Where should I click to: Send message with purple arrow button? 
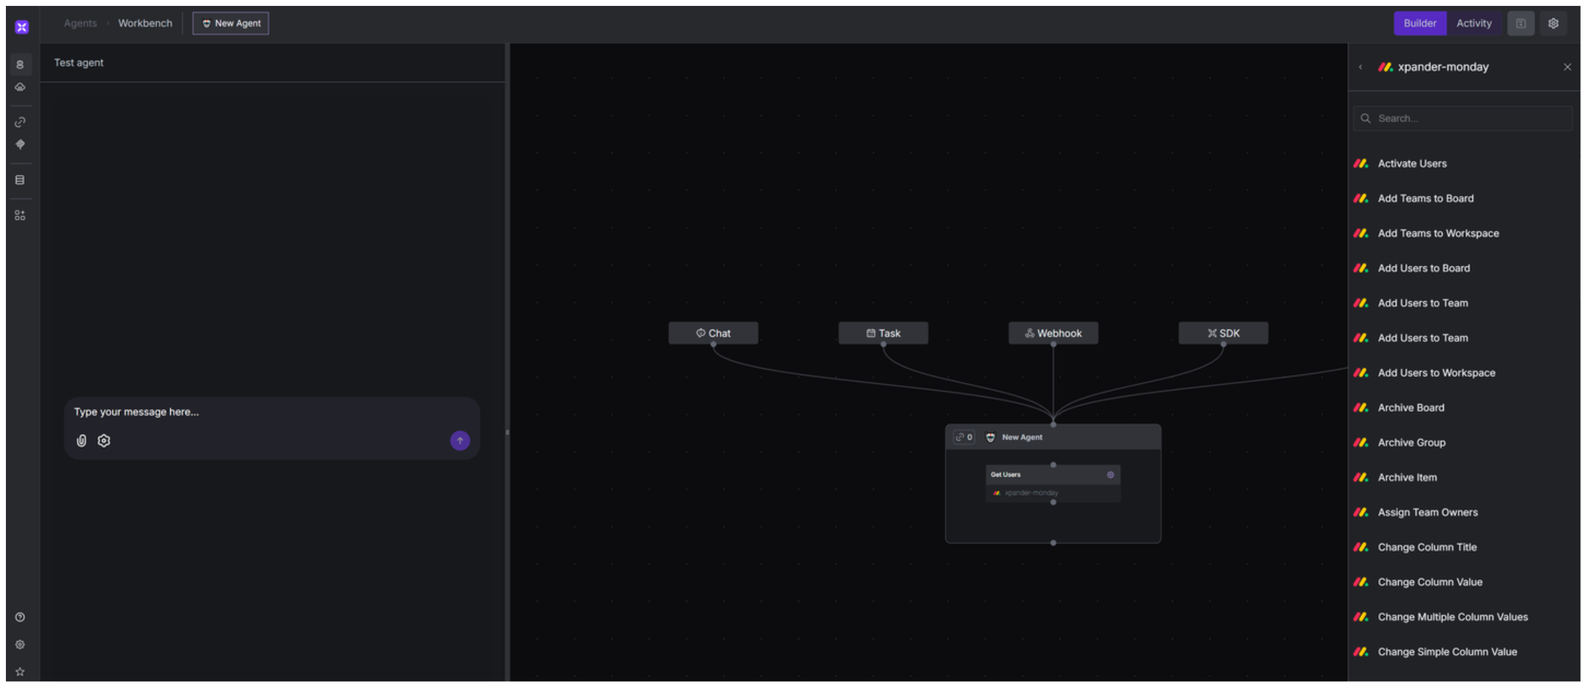point(459,441)
